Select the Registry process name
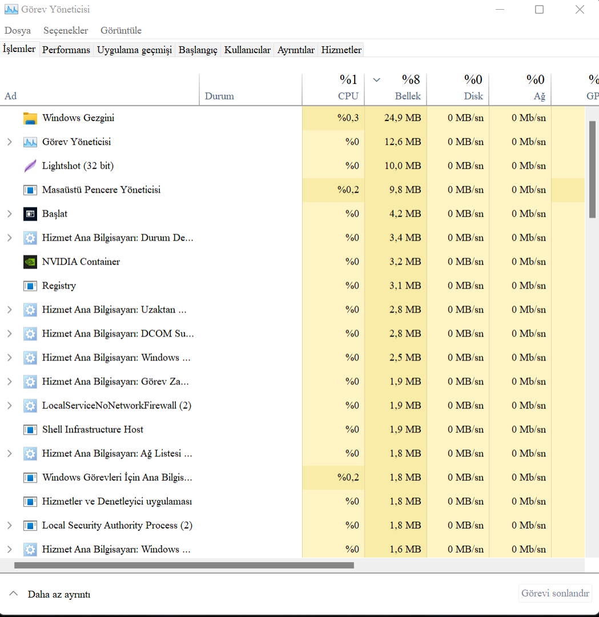This screenshot has height=617, width=599. click(59, 286)
